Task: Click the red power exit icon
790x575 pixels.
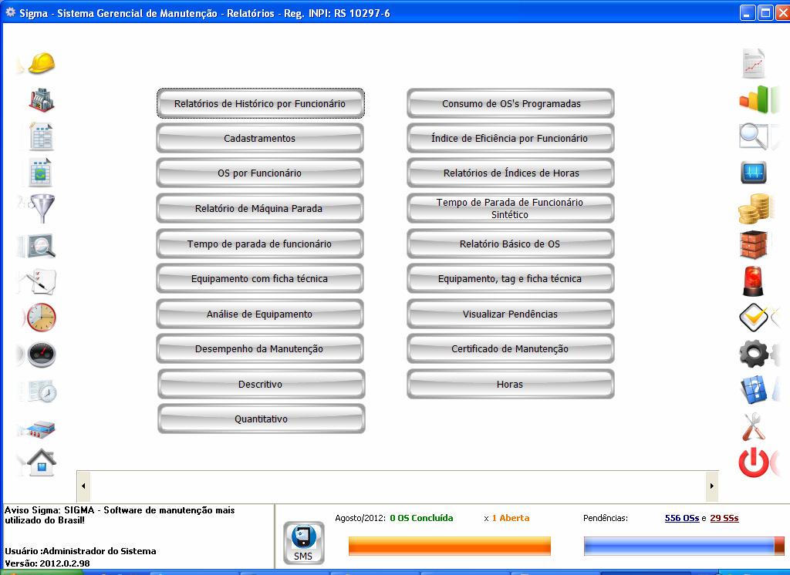Action: click(x=754, y=462)
